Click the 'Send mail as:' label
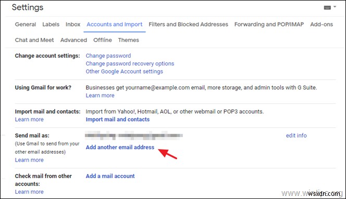 coord(32,136)
